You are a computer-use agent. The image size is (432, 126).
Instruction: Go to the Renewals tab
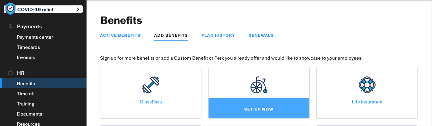[261, 35]
